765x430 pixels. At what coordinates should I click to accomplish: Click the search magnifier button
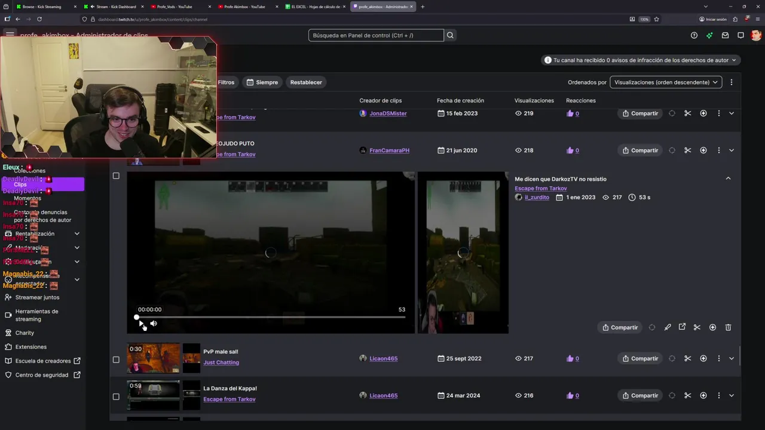click(x=450, y=35)
